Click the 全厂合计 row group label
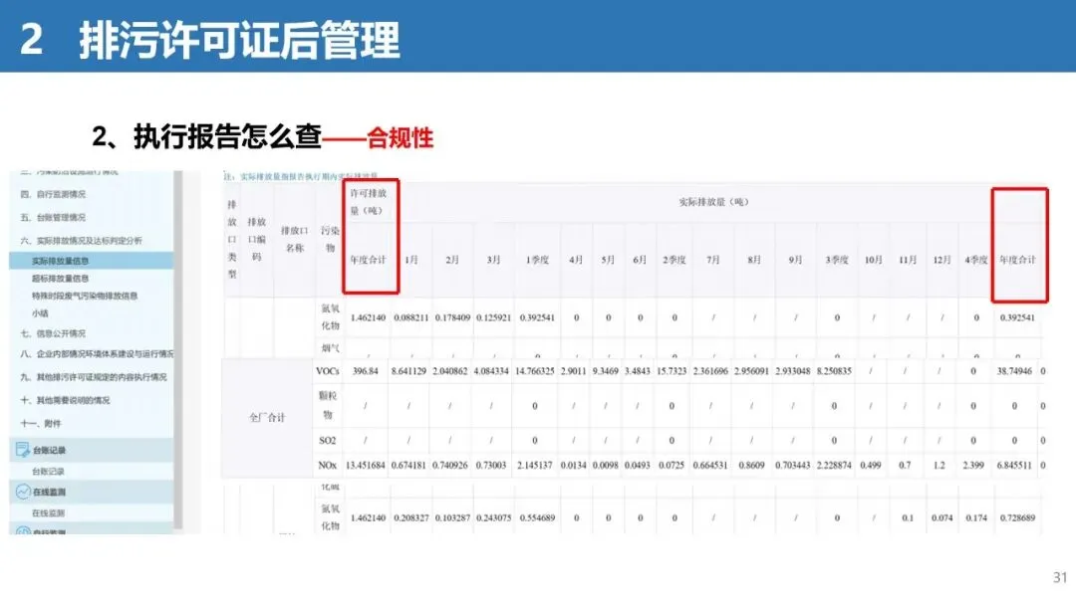 click(267, 417)
